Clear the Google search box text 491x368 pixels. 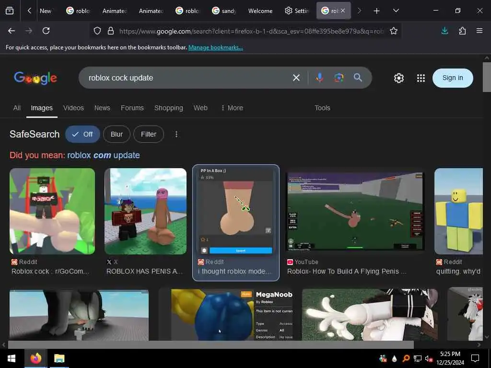click(296, 78)
